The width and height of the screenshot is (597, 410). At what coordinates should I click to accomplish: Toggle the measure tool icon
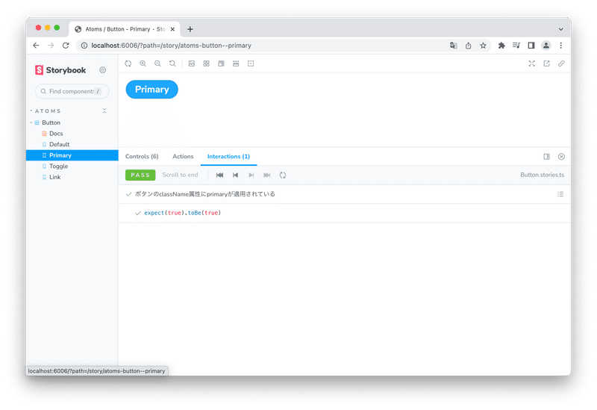click(x=236, y=63)
